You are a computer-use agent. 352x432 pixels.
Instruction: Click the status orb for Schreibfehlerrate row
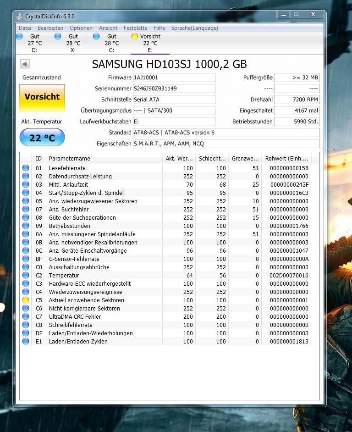tap(26, 325)
